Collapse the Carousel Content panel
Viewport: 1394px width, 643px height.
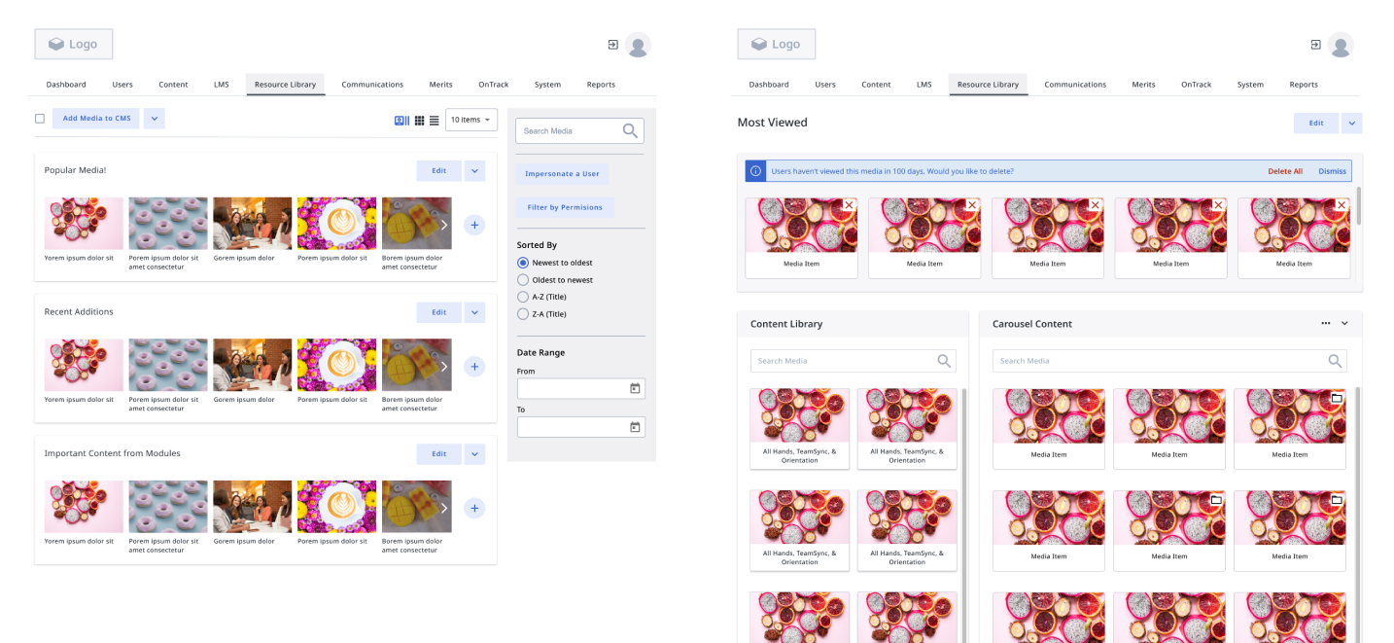pyautogui.click(x=1345, y=323)
